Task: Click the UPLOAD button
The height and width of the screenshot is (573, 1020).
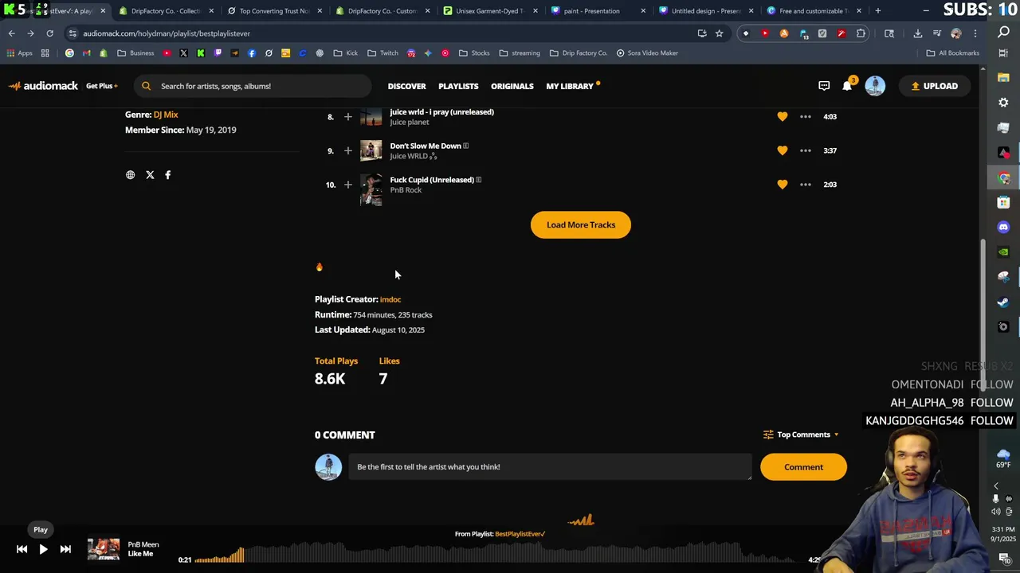Action: click(934, 86)
